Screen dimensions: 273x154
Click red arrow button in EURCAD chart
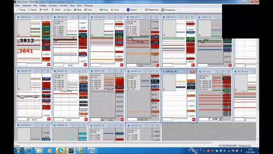coord(194,119)
